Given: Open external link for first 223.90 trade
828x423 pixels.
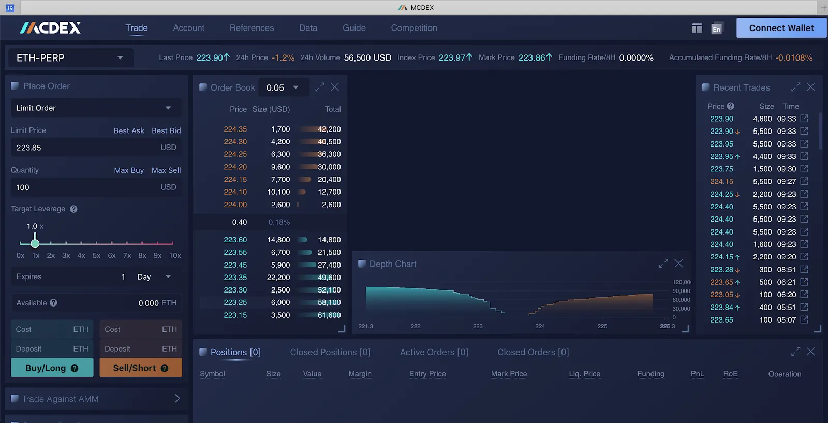Looking at the screenshot, I should click(804, 119).
